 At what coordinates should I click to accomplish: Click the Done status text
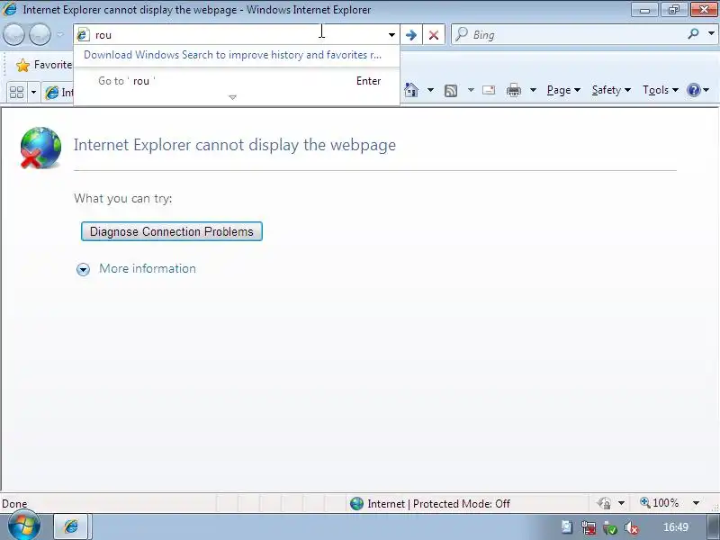(14, 504)
